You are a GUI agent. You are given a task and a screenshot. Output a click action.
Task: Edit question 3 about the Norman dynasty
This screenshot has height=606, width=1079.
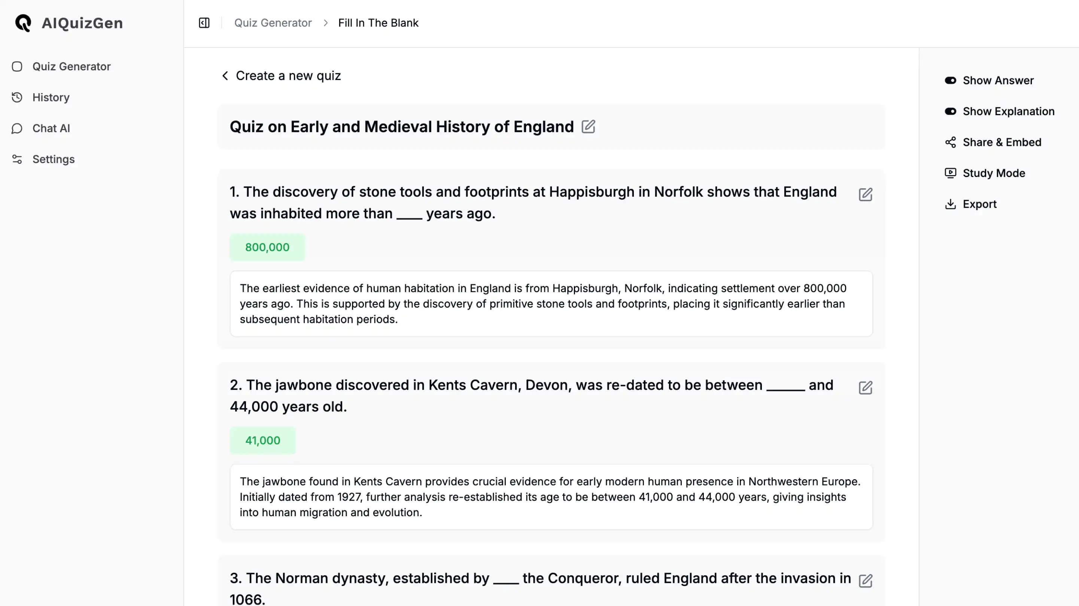[865, 581]
